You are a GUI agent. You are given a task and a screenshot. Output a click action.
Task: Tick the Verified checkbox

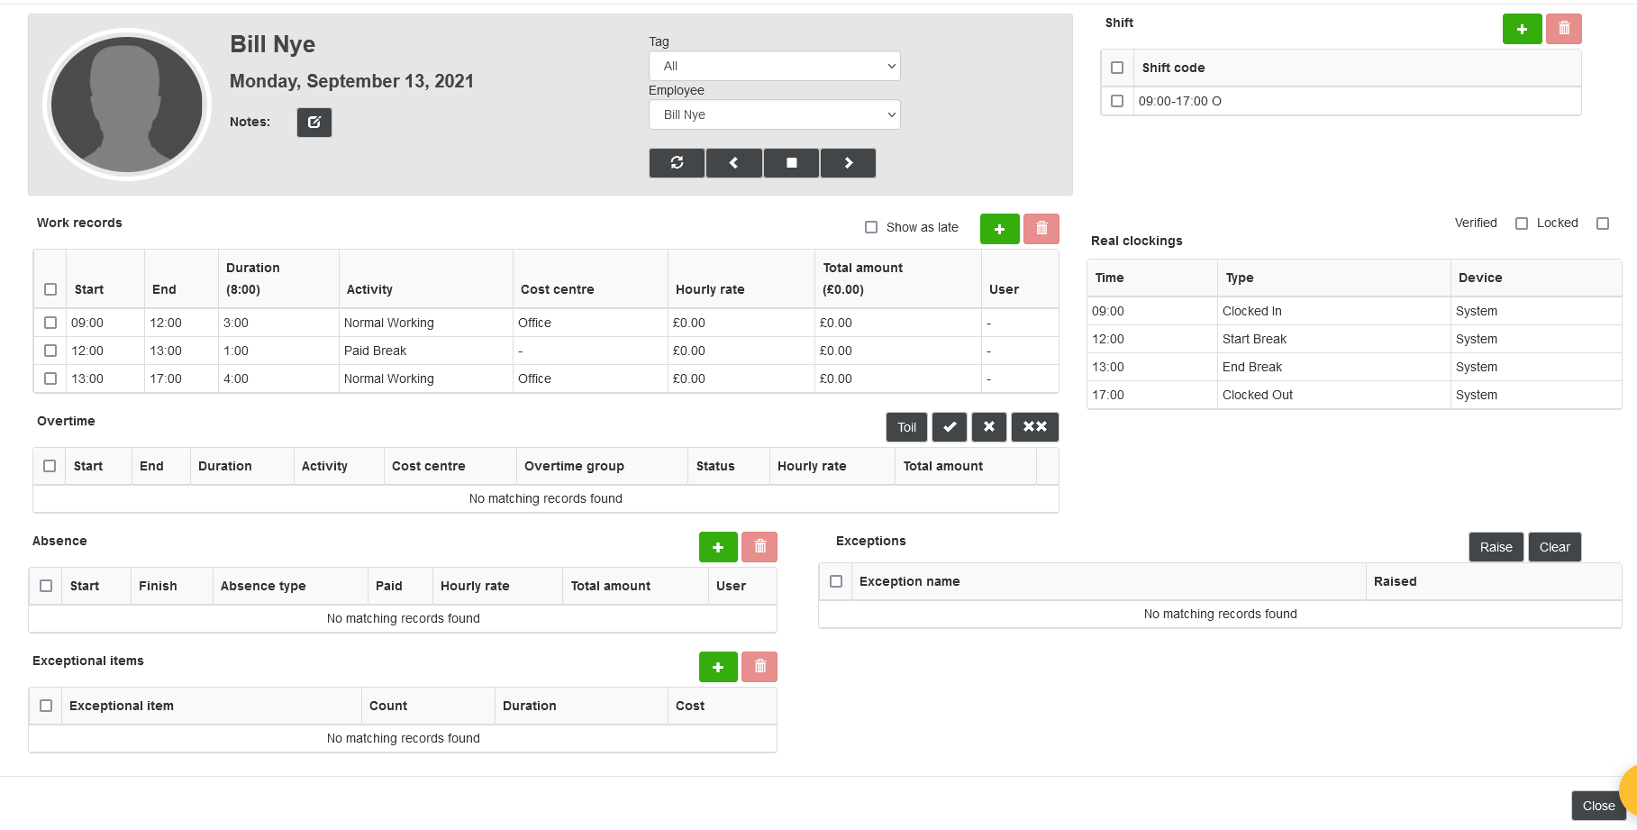tap(1522, 223)
